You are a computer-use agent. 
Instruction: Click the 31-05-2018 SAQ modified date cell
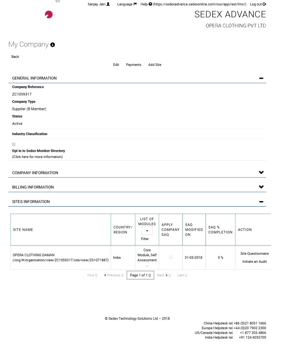tap(194, 258)
